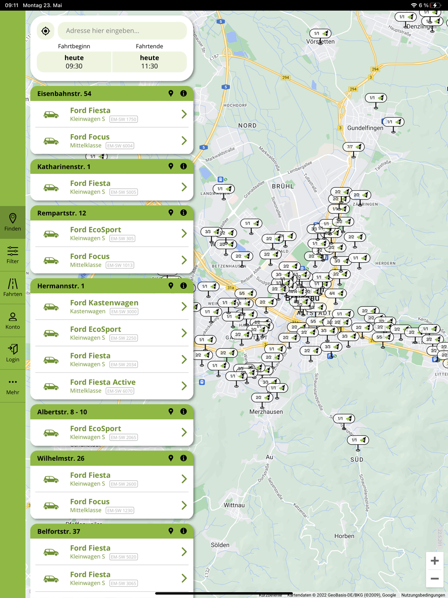
Task: Open Ford Kastenwagen EM-SW 3000 chevron
Action: (184, 307)
